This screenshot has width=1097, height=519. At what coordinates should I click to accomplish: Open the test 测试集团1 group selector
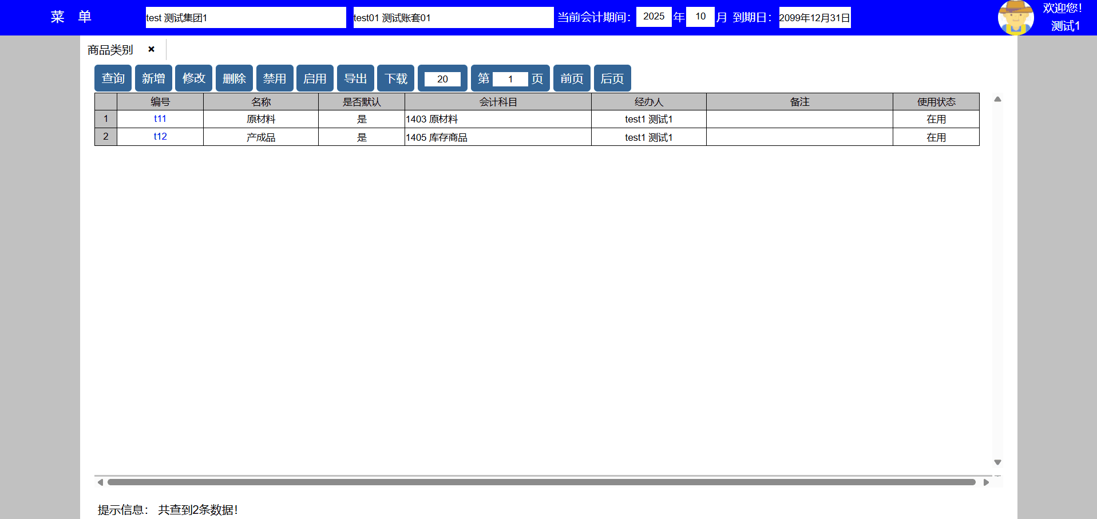point(245,18)
